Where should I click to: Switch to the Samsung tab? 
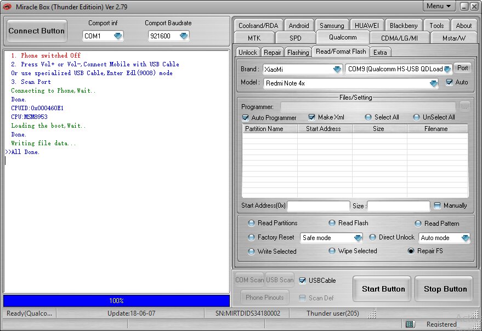click(332, 26)
